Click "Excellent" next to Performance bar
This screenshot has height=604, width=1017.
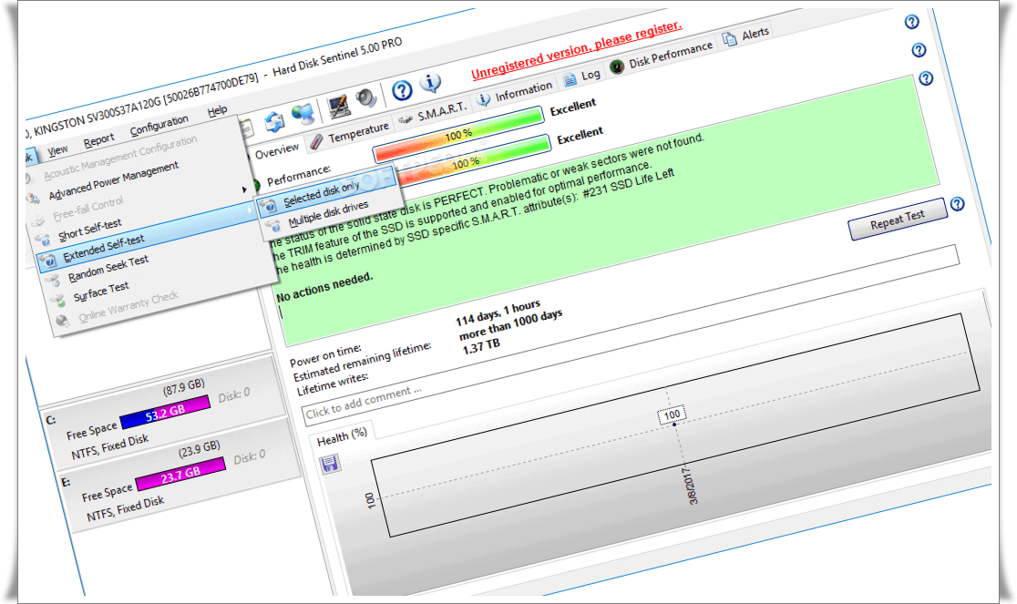580,136
